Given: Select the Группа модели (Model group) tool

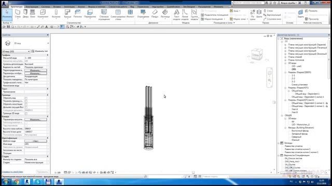Looking at the screenshot, I should [194, 14].
